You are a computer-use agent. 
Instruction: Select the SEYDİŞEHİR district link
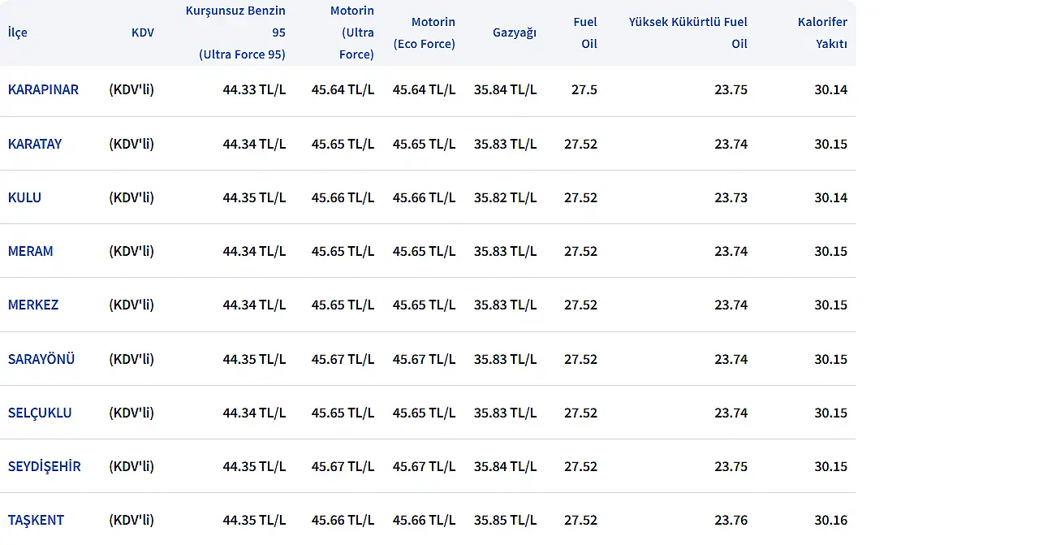[45, 466]
